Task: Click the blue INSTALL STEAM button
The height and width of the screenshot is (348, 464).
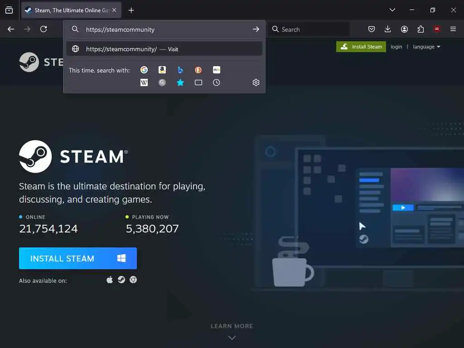Action: 78,258
